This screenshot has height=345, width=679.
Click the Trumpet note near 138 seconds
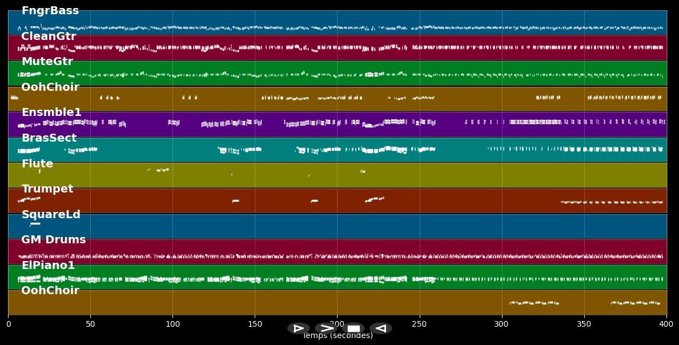point(236,201)
